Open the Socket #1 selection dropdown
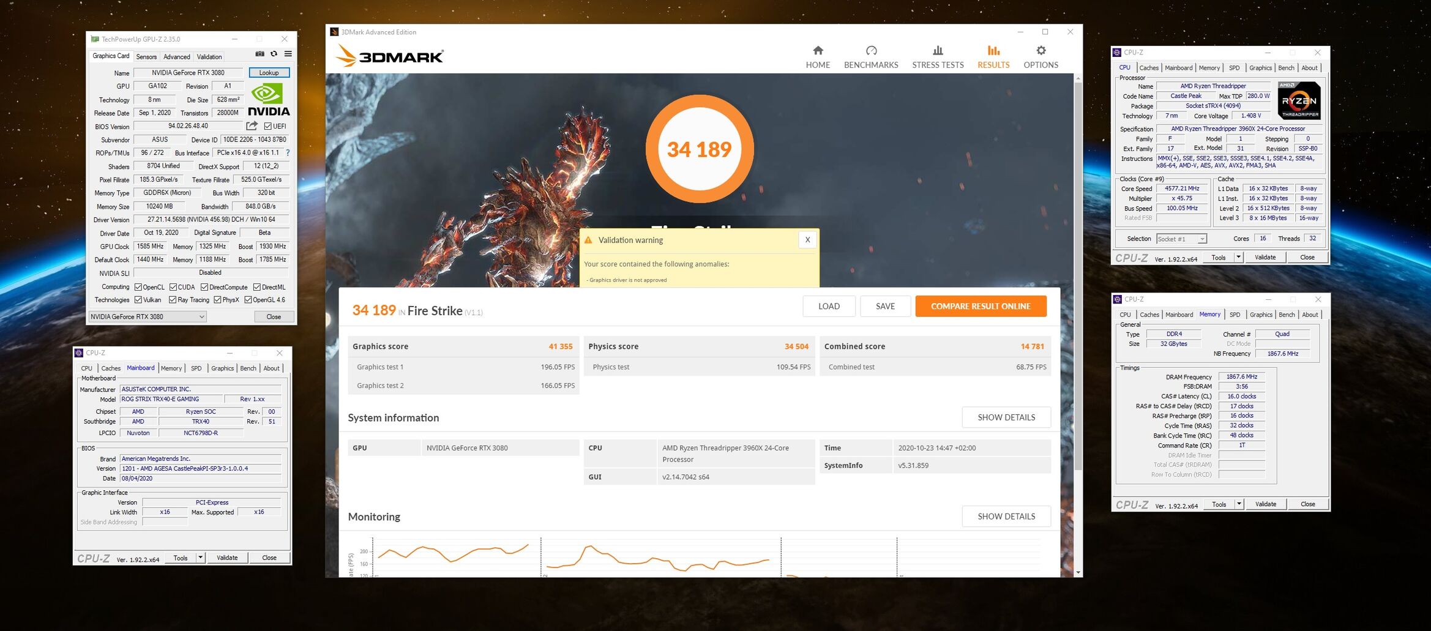Screen dimensions: 1431x631 [1181, 239]
